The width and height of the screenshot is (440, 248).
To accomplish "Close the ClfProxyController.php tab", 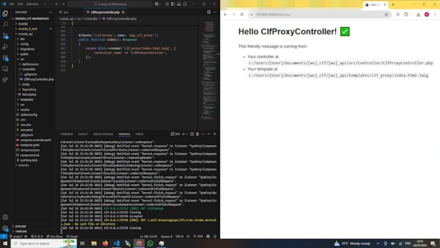I will [123, 12].
